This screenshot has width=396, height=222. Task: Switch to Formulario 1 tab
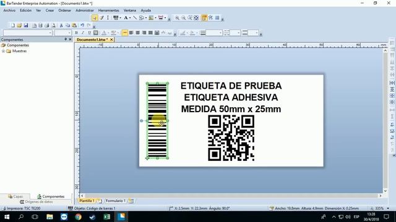coord(115,201)
